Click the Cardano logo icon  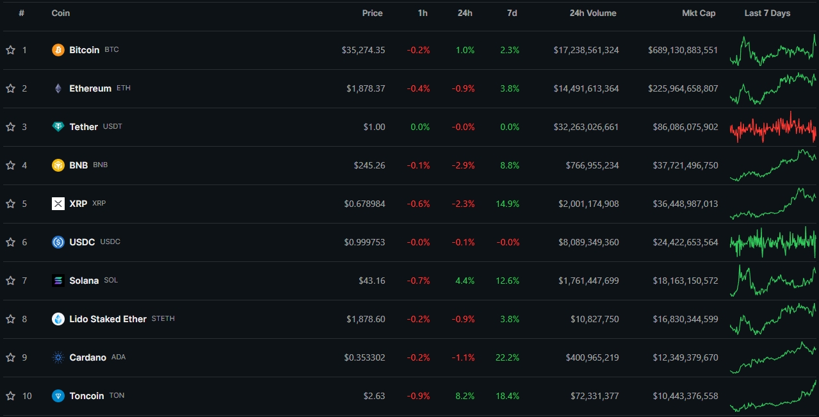58,357
